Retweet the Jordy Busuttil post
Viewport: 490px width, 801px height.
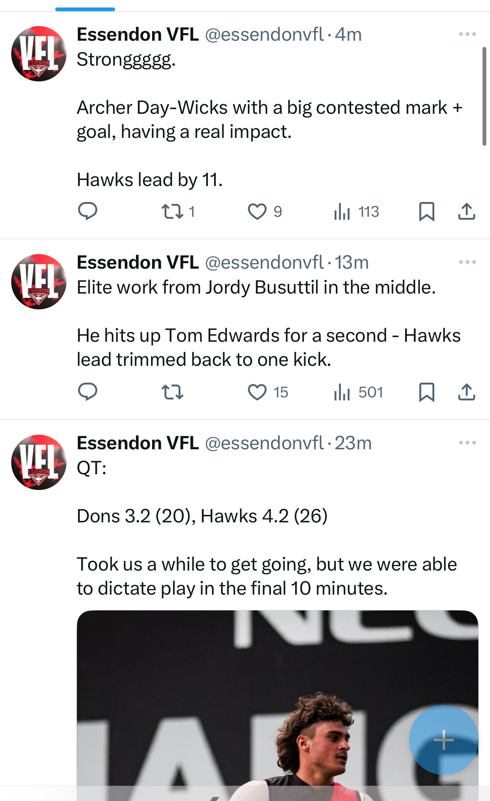172,392
